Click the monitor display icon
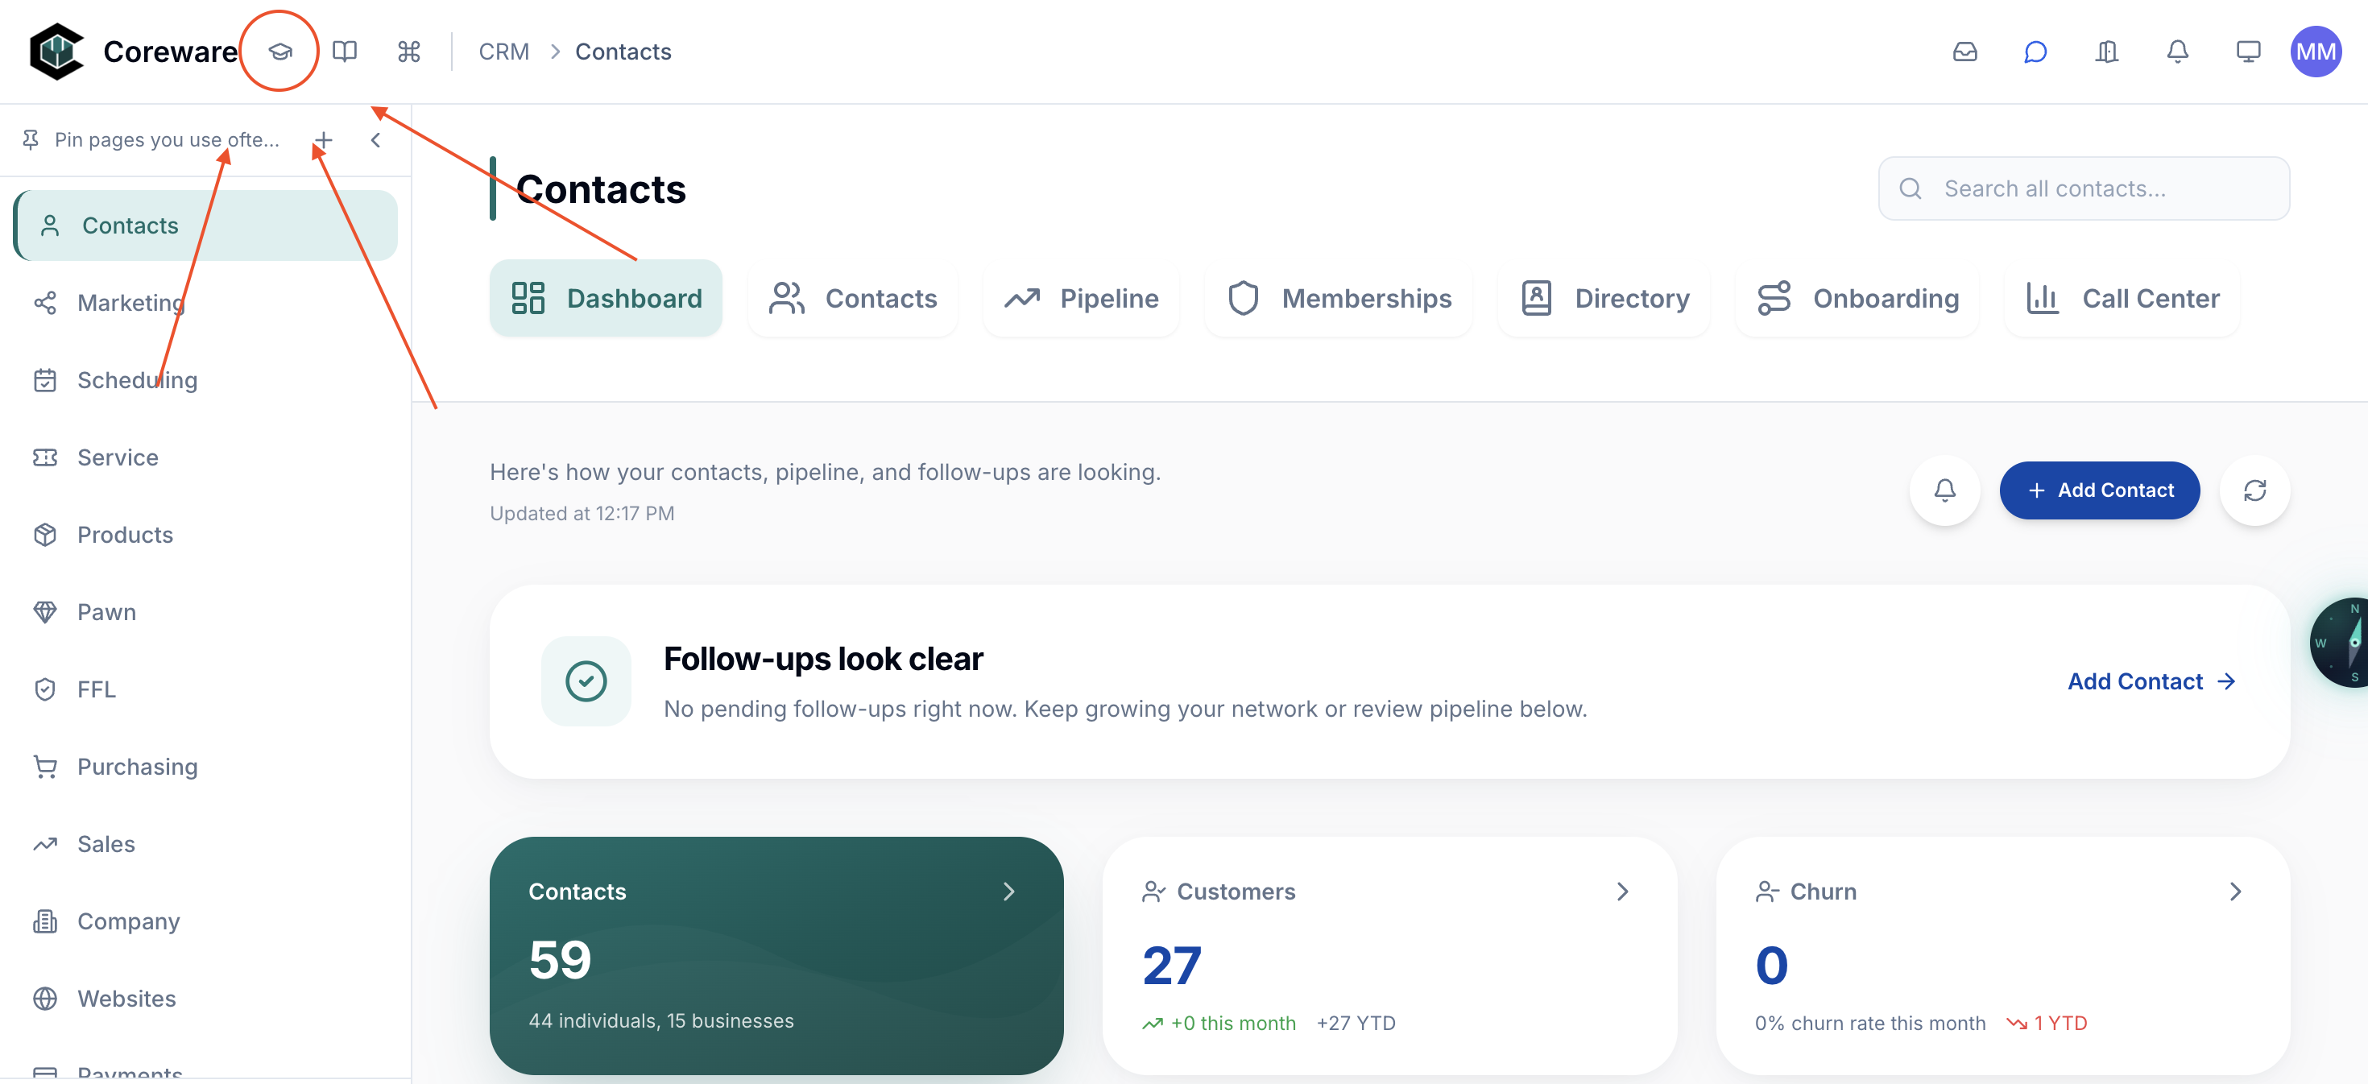This screenshot has width=2368, height=1084. 2249,52
